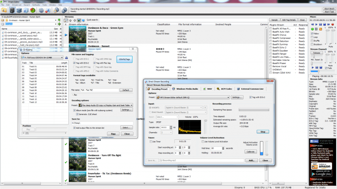
Task: Switch to Windows Media Audio tab
Action: (x=185, y=89)
